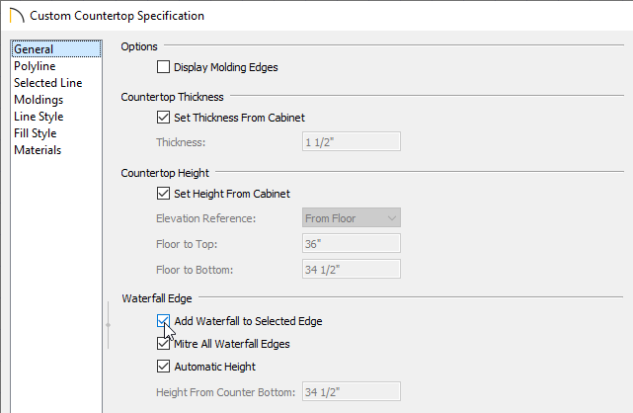Disable Automatic Height checkbox

coord(163,367)
